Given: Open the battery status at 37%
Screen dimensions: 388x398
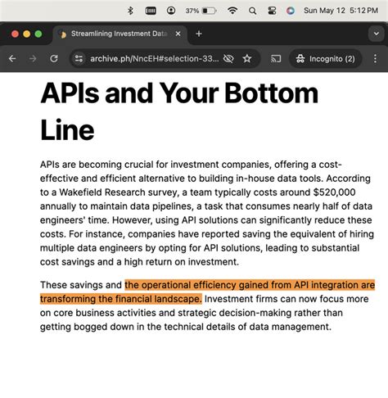Looking at the screenshot, I should [201, 11].
